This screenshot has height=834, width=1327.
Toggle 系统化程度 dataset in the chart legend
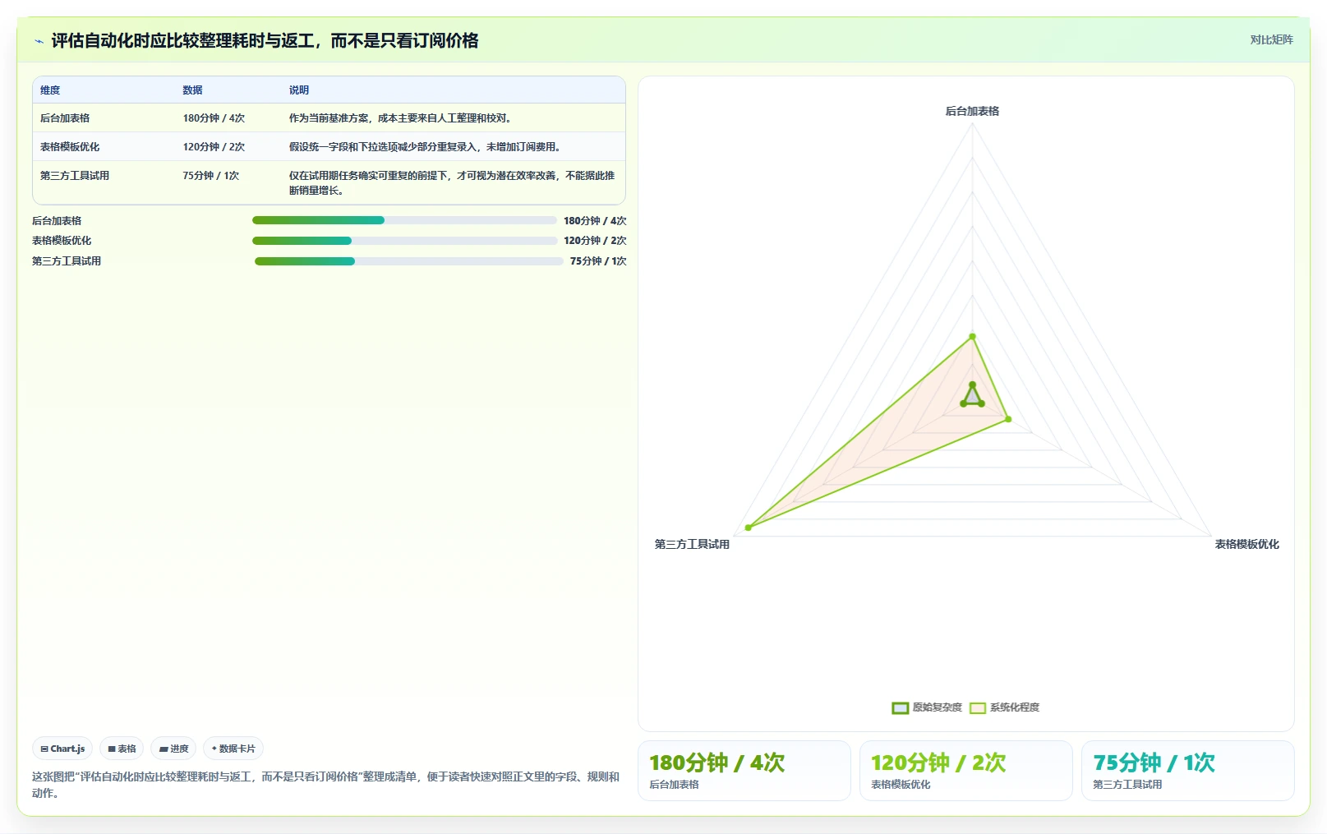[x=1004, y=707]
